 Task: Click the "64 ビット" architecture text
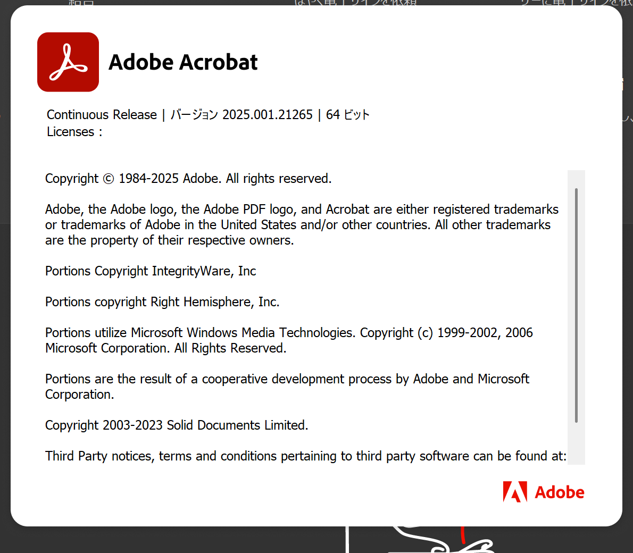347,115
